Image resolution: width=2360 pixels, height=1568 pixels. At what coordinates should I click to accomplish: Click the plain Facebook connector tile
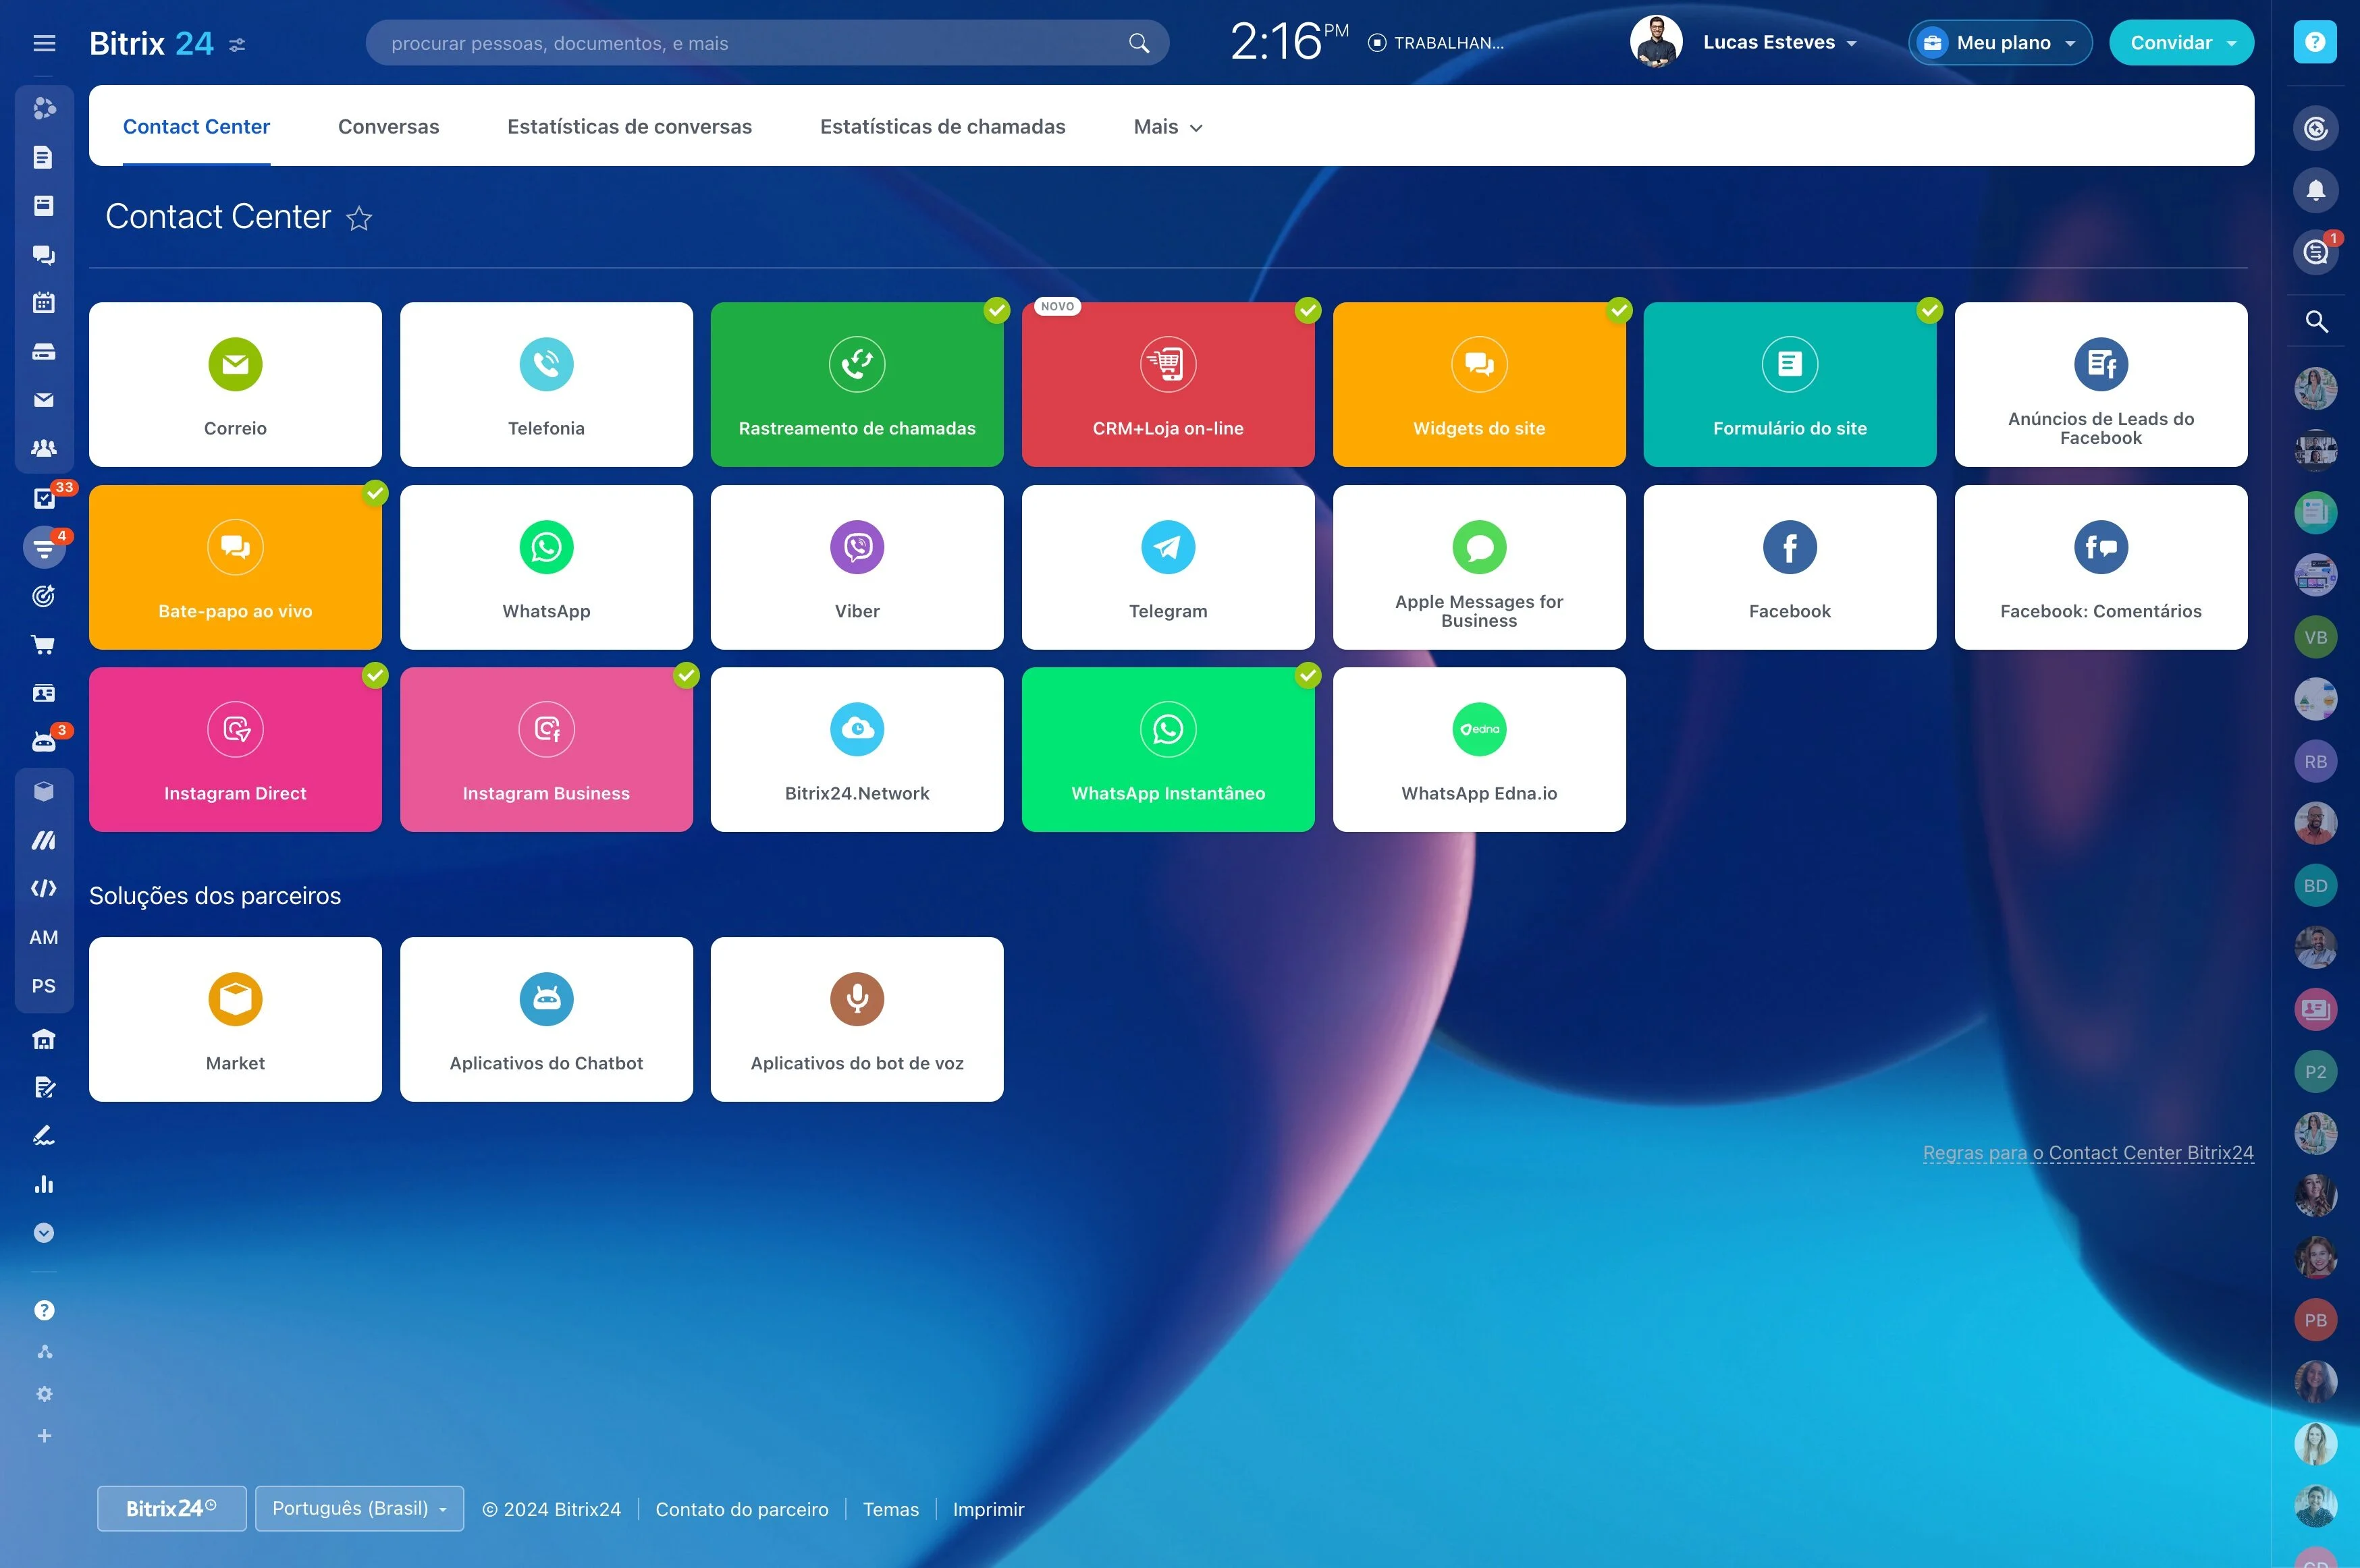point(1790,567)
